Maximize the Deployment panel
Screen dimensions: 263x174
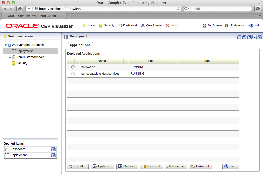[x=244, y=37]
